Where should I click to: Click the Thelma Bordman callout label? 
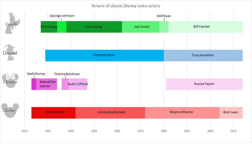[x=67, y=74]
